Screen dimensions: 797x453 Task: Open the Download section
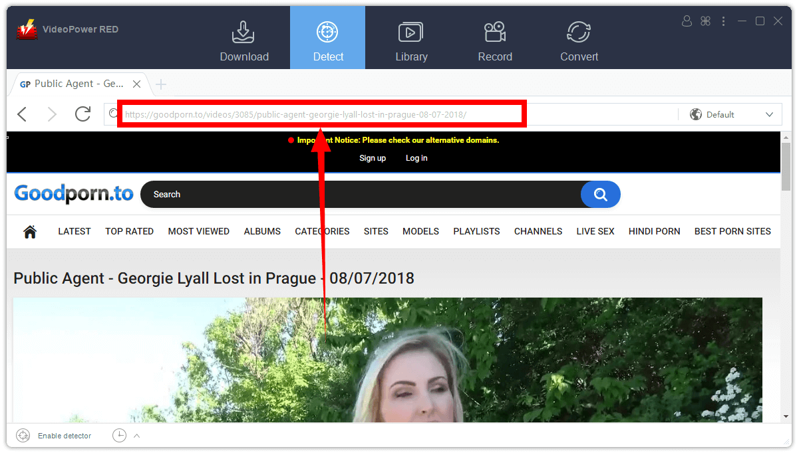tap(244, 41)
